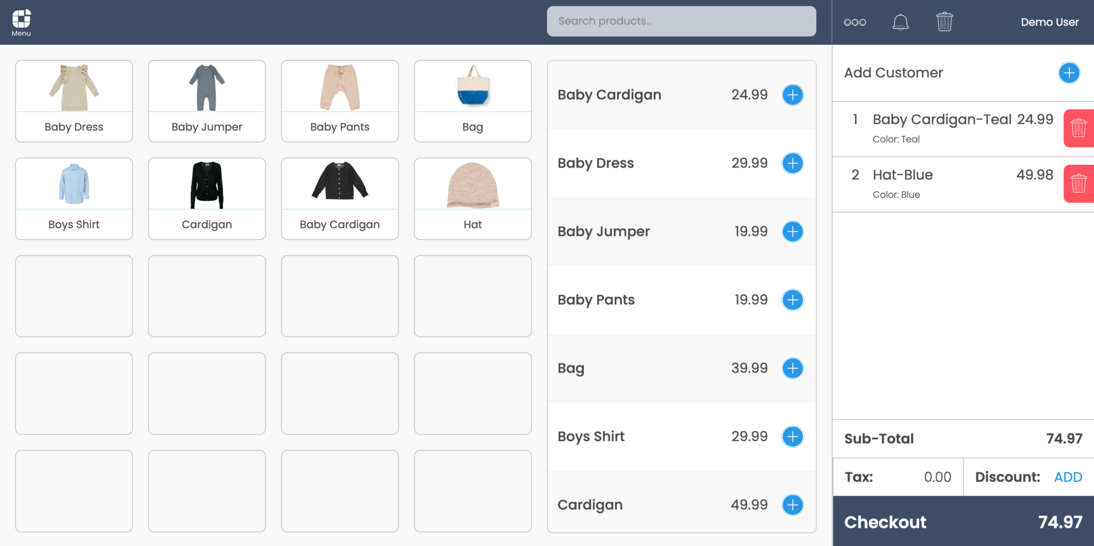Viewport: 1094px width, 546px height.
Task: Select the Baby Pants product tile
Action: point(339,101)
